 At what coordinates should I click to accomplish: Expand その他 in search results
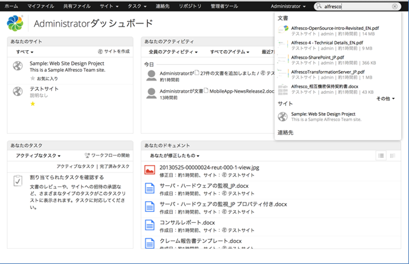(386, 98)
